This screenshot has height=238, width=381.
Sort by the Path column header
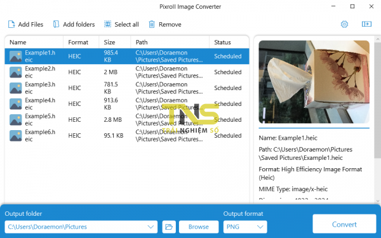[x=170, y=43]
